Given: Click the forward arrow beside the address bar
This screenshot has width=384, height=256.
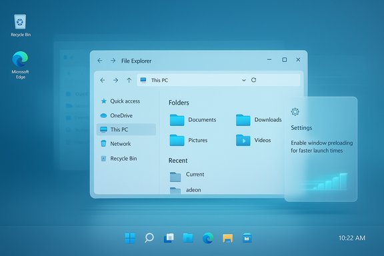Looking at the screenshot, I should (x=115, y=80).
